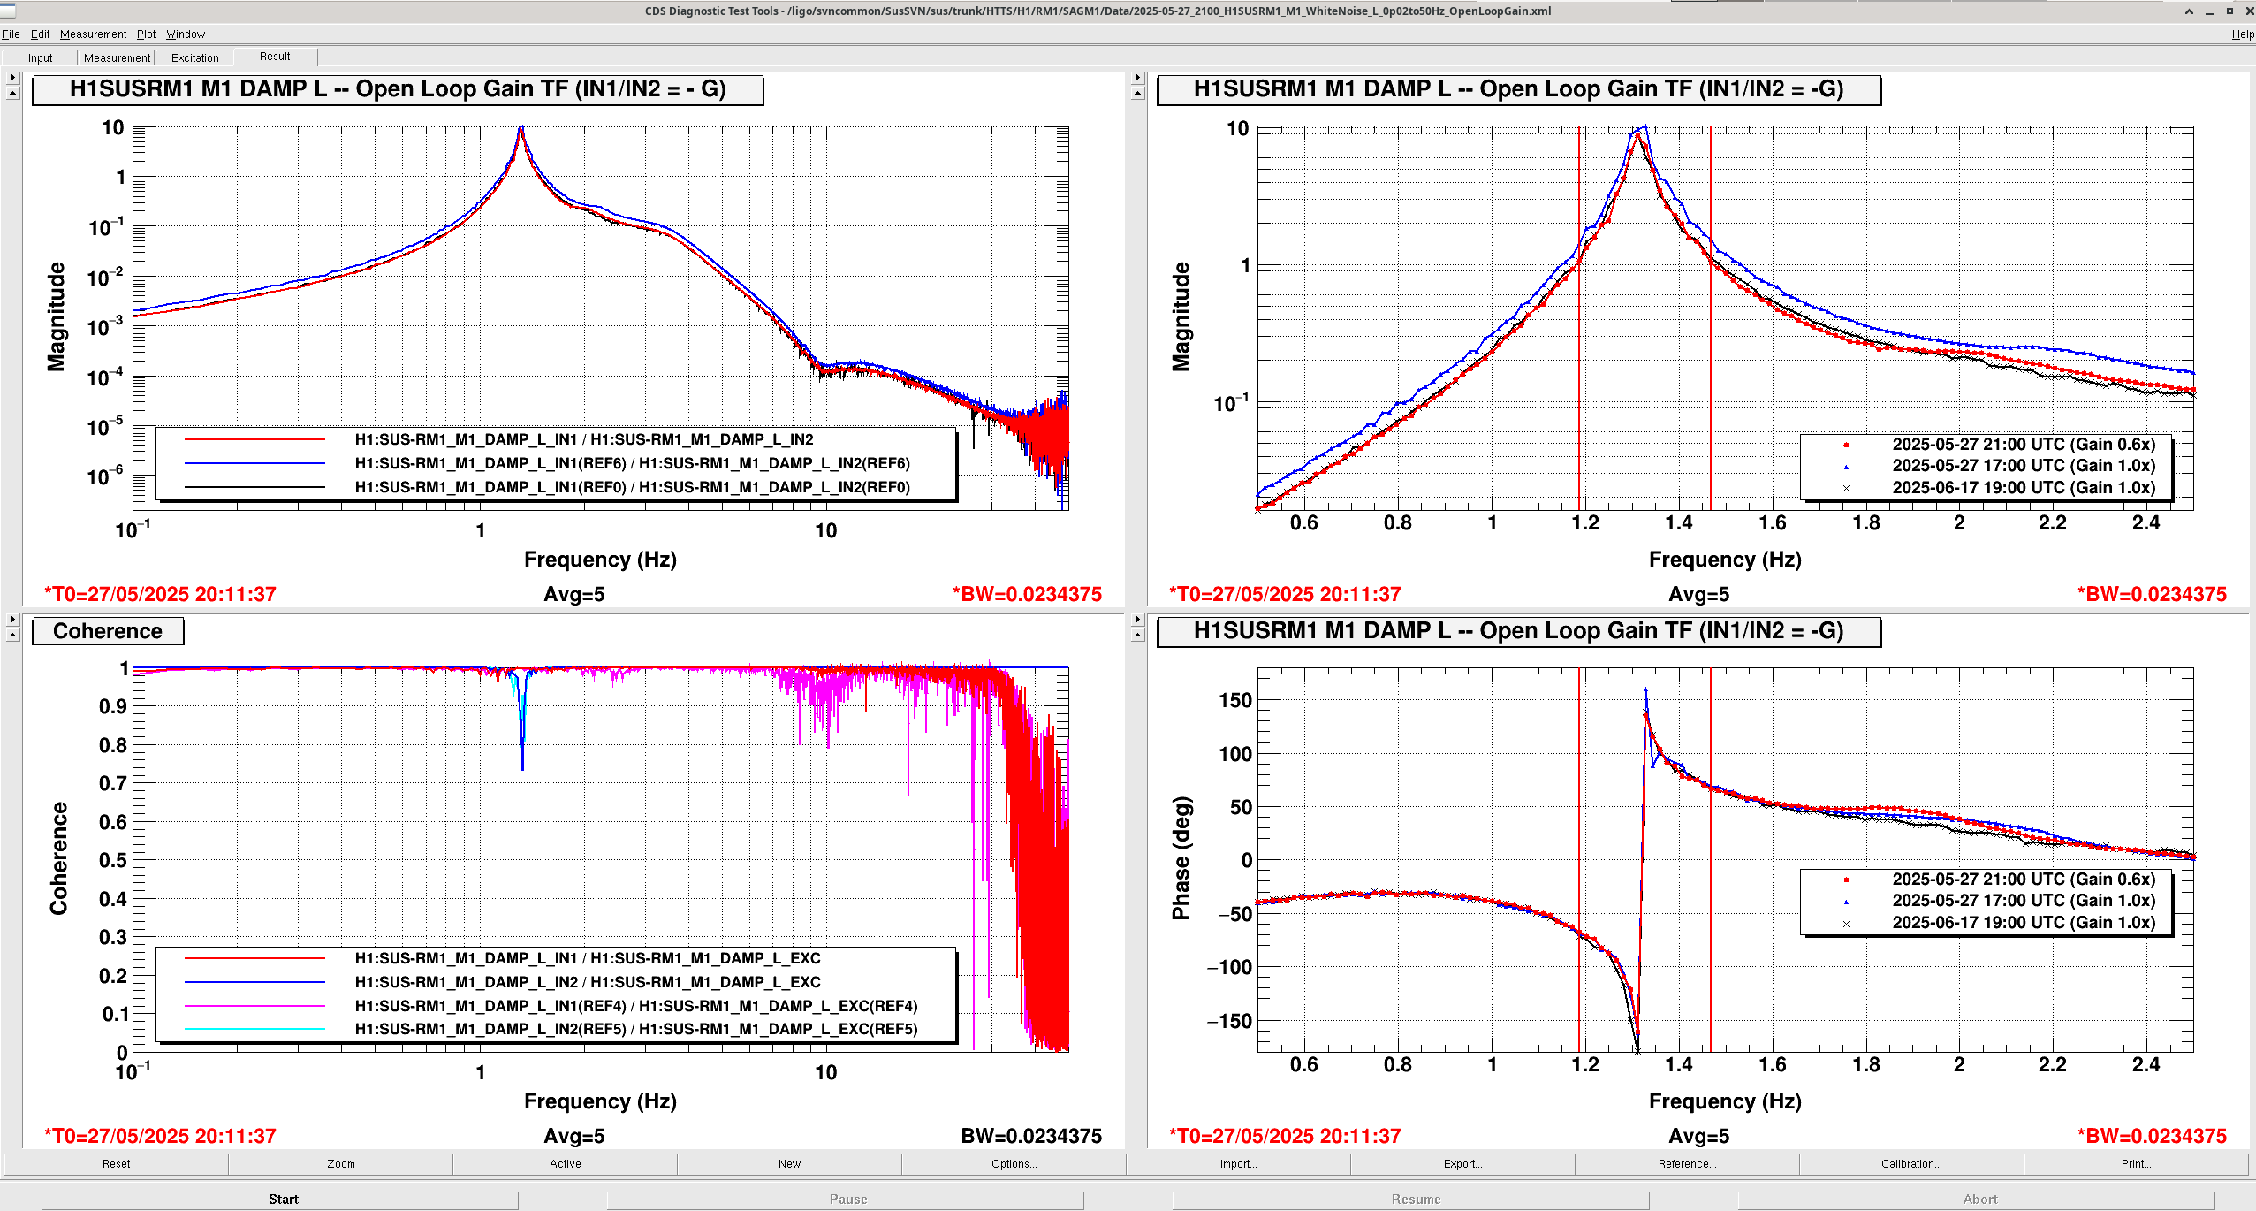The height and width of the screenshot is (1211, 2256).
Task: Expand right-arrow panel of top-left magnitude plot
Action: click(12, 78)
